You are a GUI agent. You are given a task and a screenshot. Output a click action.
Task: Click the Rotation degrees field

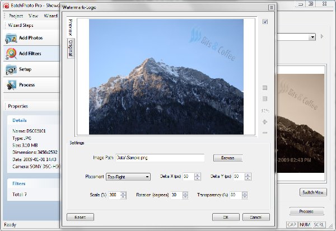click(177, 195)
